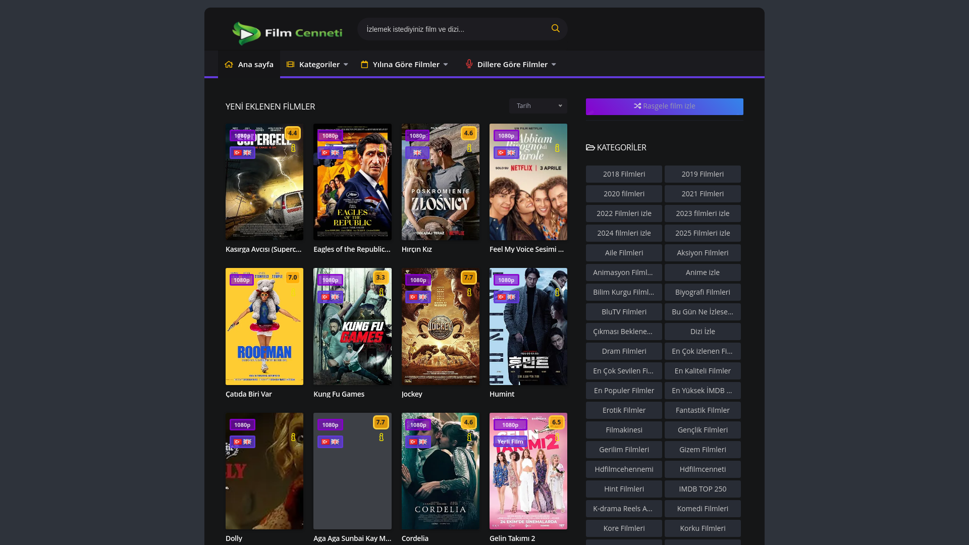Open the Gerilim Filmleri category
The image size is (969, 545).
[x=624, y=450]
